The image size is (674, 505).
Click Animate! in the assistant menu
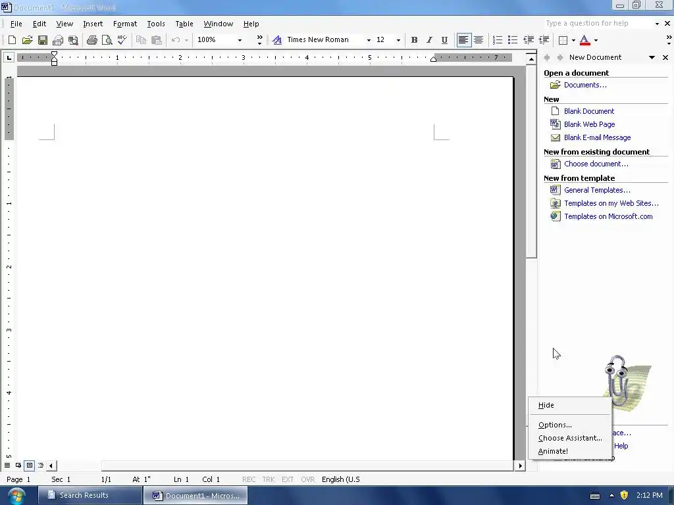click(x=570, y=451)
